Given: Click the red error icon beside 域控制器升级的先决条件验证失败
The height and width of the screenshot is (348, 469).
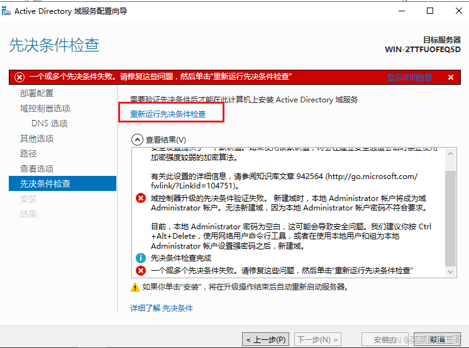Looking at the screenshot, I should pyautogui.click(x=141, y=198).
